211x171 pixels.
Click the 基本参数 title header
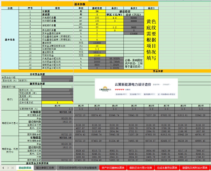pos(80,4)
